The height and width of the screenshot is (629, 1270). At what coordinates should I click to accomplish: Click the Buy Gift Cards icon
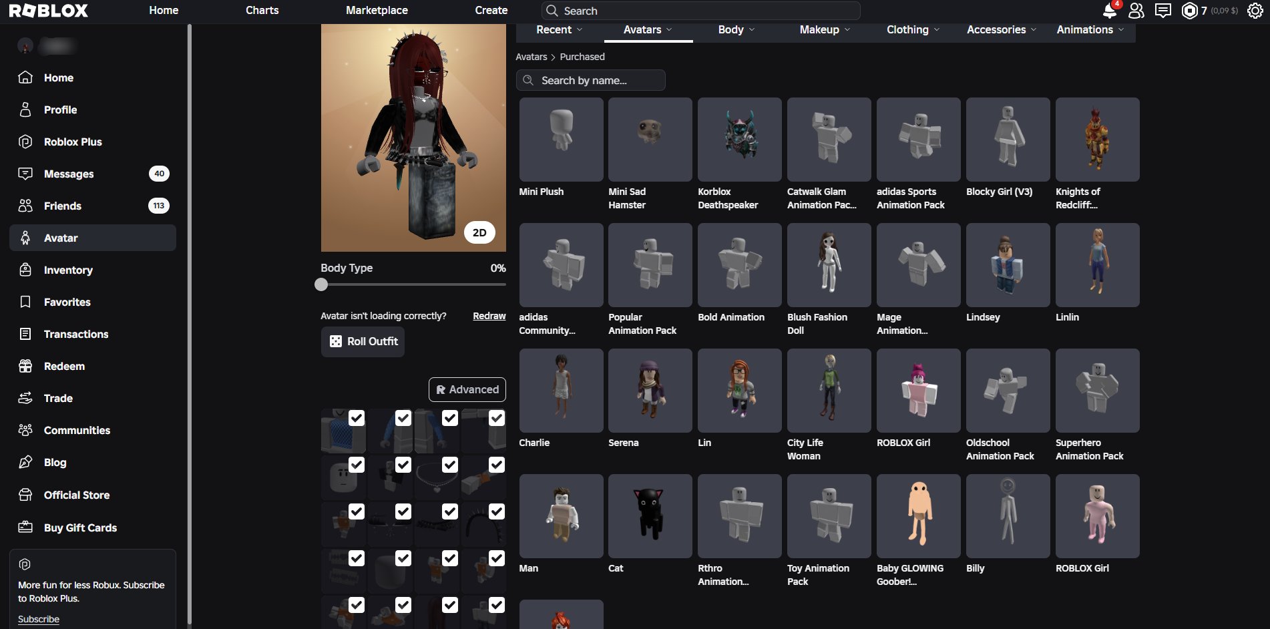pos(25,528)
